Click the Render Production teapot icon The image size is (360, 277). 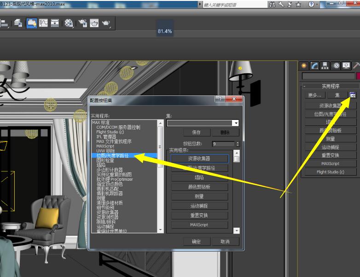(106, 23)
